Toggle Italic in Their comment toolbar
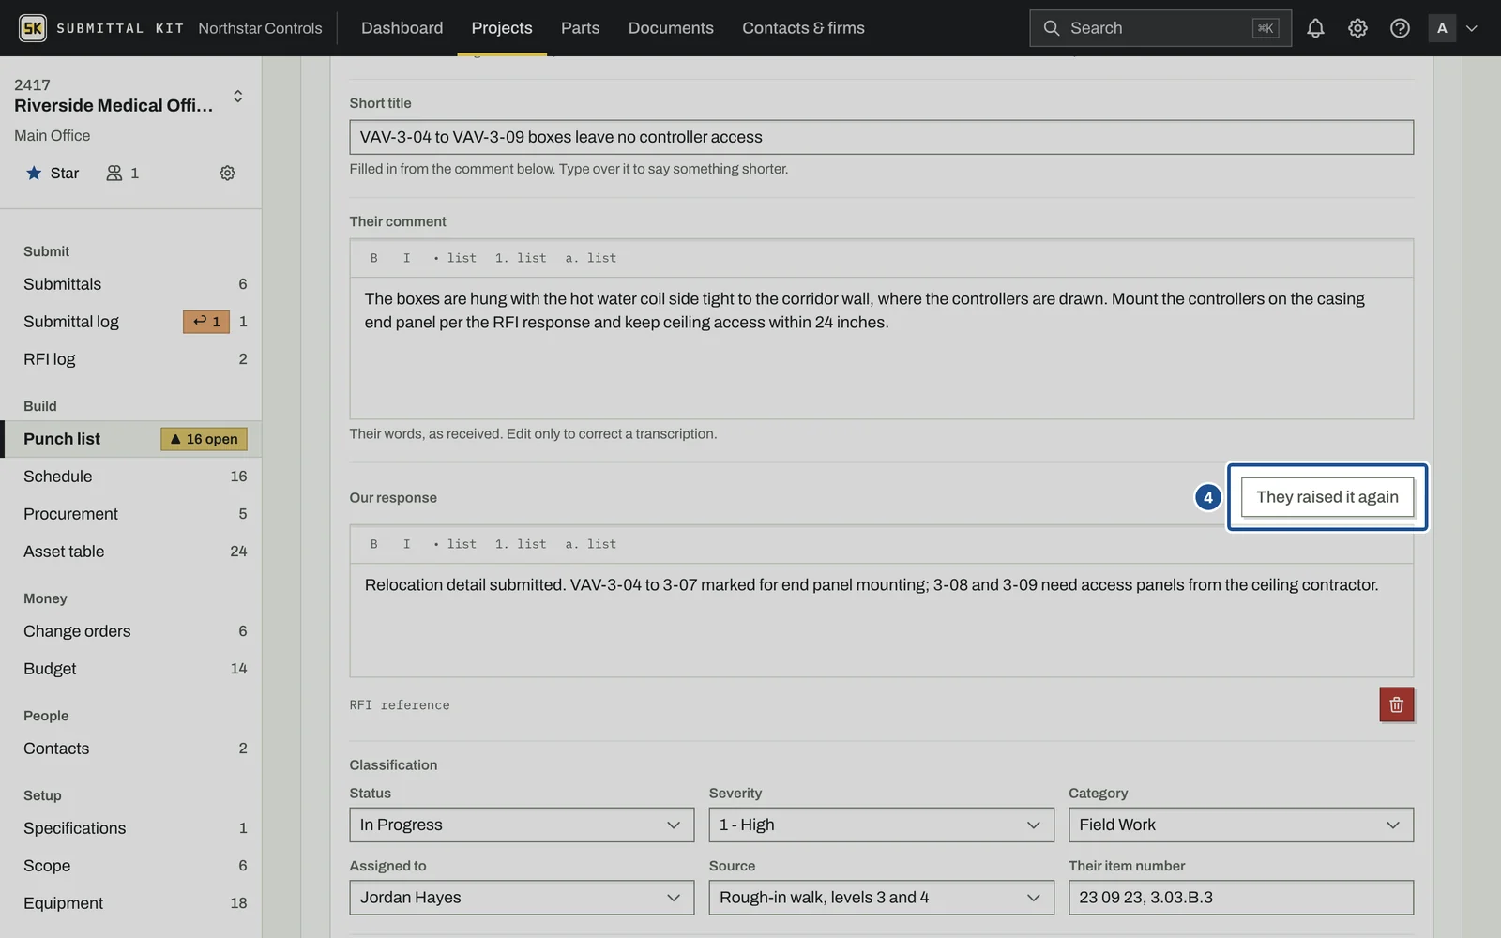This screenshot has height=938, width=1501. click(x=406, y=258)
